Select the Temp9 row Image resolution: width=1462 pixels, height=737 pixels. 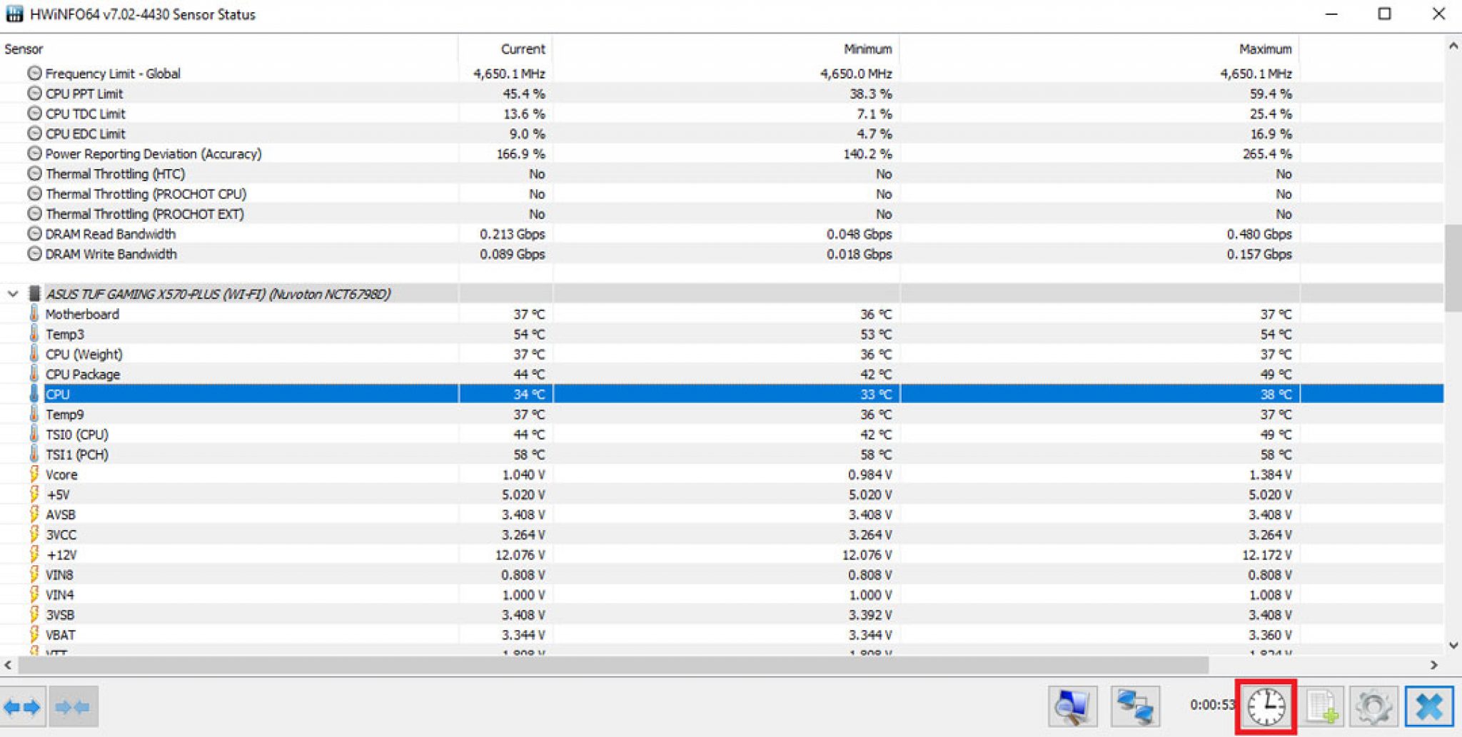point(722,414)
